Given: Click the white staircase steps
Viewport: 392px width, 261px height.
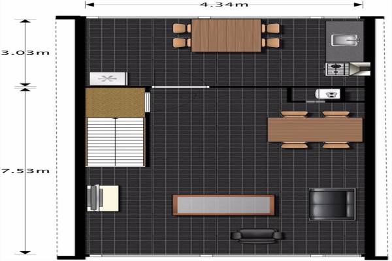Looking at the screenshot, I should click(x=115, y=142).
